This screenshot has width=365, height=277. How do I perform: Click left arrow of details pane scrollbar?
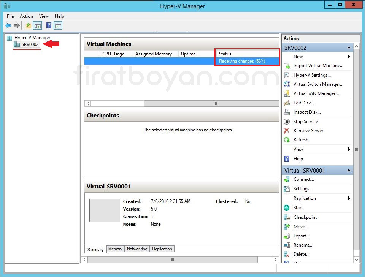[x=84, y=260]
